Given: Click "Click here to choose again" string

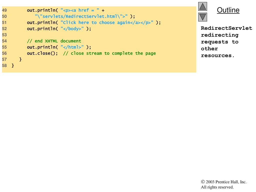Looking at the screenshot, I should (107, 22).
